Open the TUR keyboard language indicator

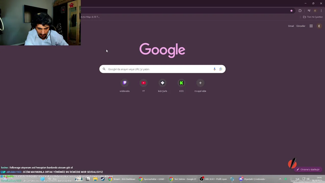pyautogui.click(x=298, y=179)
